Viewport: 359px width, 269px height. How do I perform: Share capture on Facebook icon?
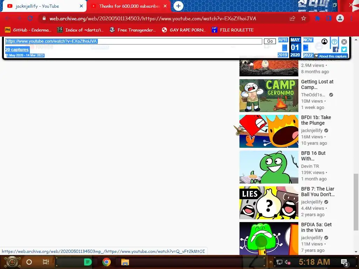pyautogui.click(x=336, y=49)
